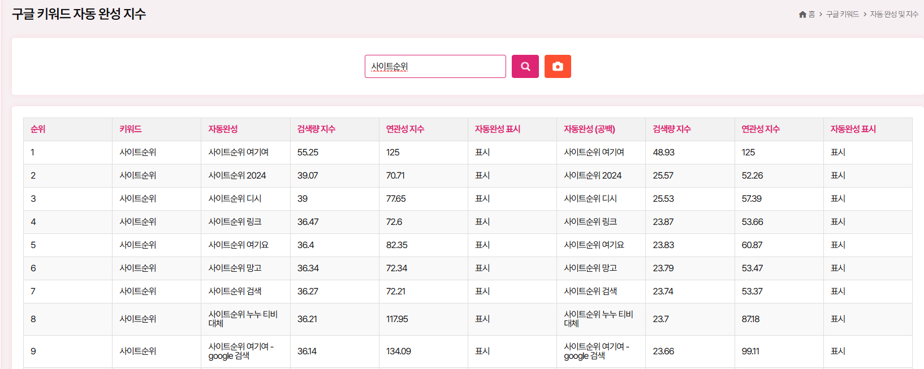Screen dimensions: 924x369
Task: Click the search volume value 55.25
Action: pyautogui.click(x=308, y=153)
